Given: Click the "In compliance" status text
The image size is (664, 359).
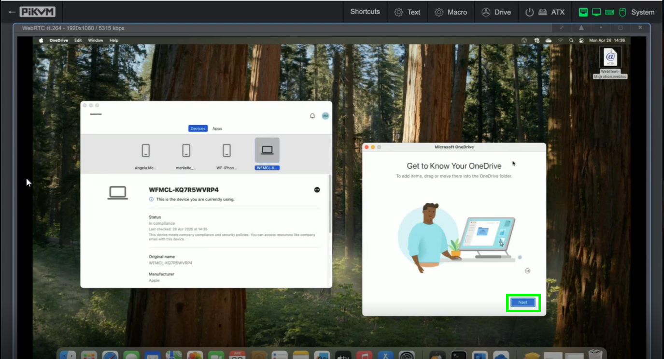Looking at the screenshot, I should point(162,224).
